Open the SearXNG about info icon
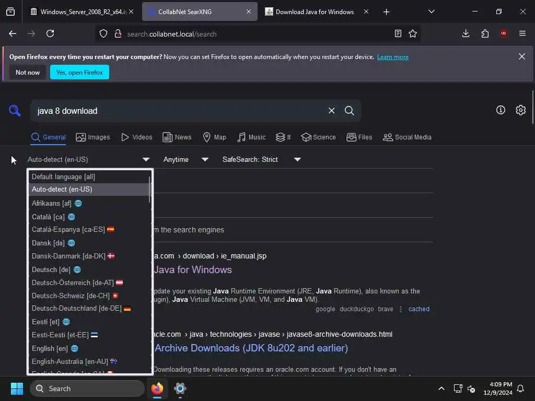 (501, 110)
